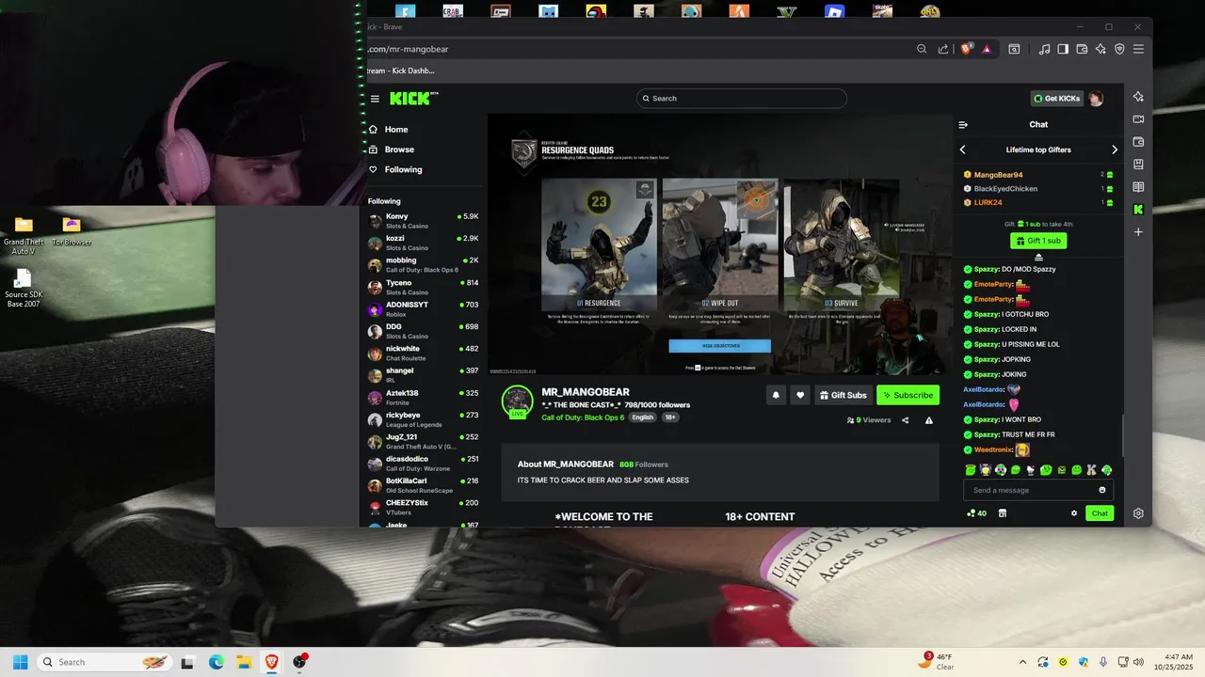Viewport: 1205px width, 677px height.
Task: Open the user profile avatar menu
Action: pyautogui.click(x=1096, y=98)
